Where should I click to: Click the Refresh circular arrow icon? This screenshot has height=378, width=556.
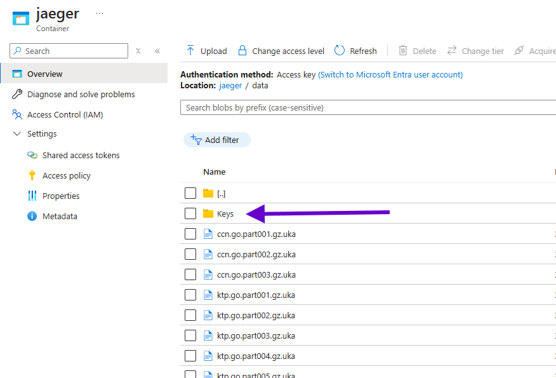coord(340,51)
